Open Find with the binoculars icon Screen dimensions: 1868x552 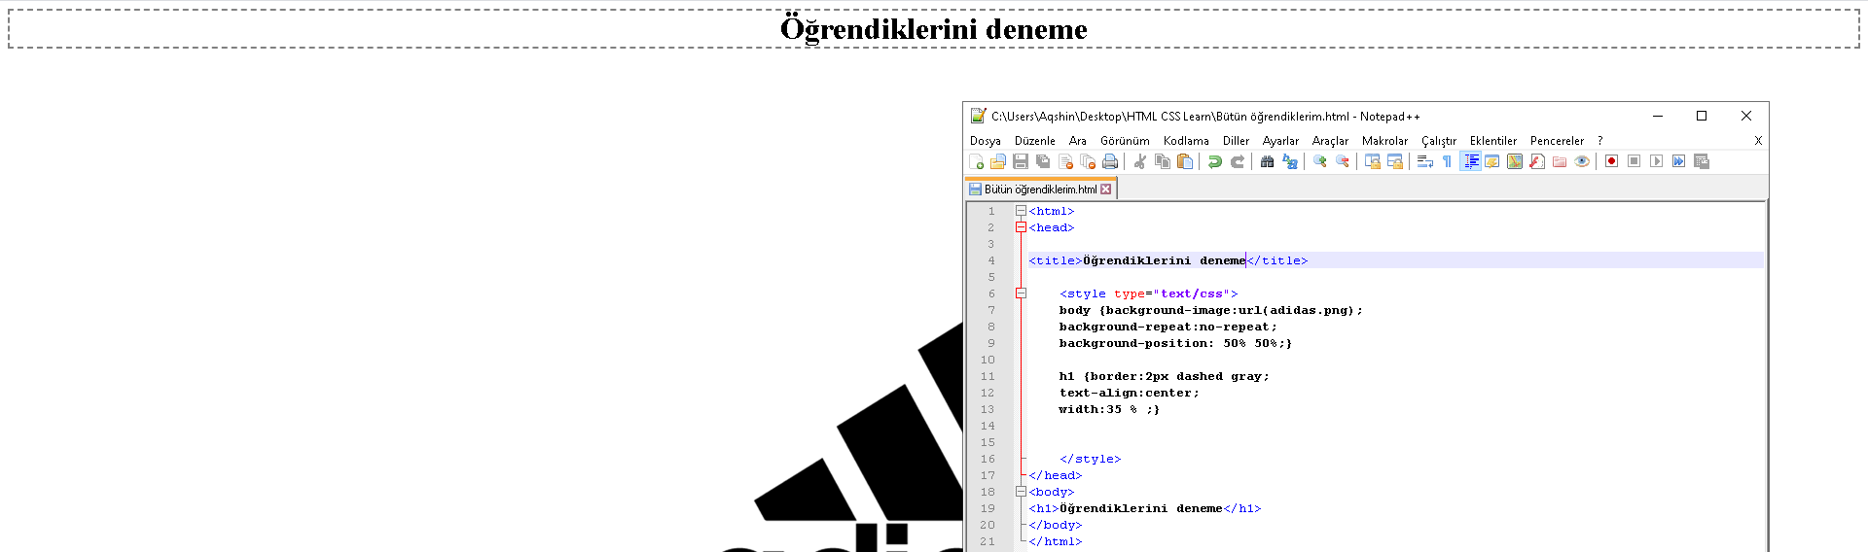coord(1267,161)
